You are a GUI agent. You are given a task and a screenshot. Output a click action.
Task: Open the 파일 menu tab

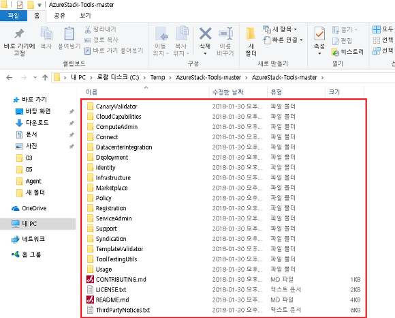click(x=14, y=16)
